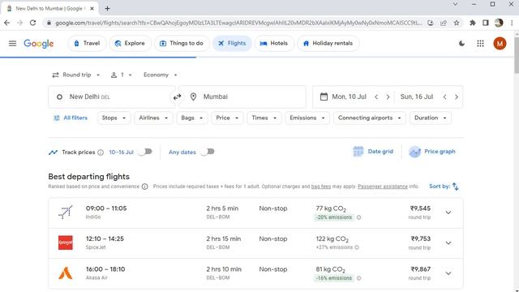Screen dimensions: 519x292
Task: Open the Economy class dropdown
Action: pos(161,75)
